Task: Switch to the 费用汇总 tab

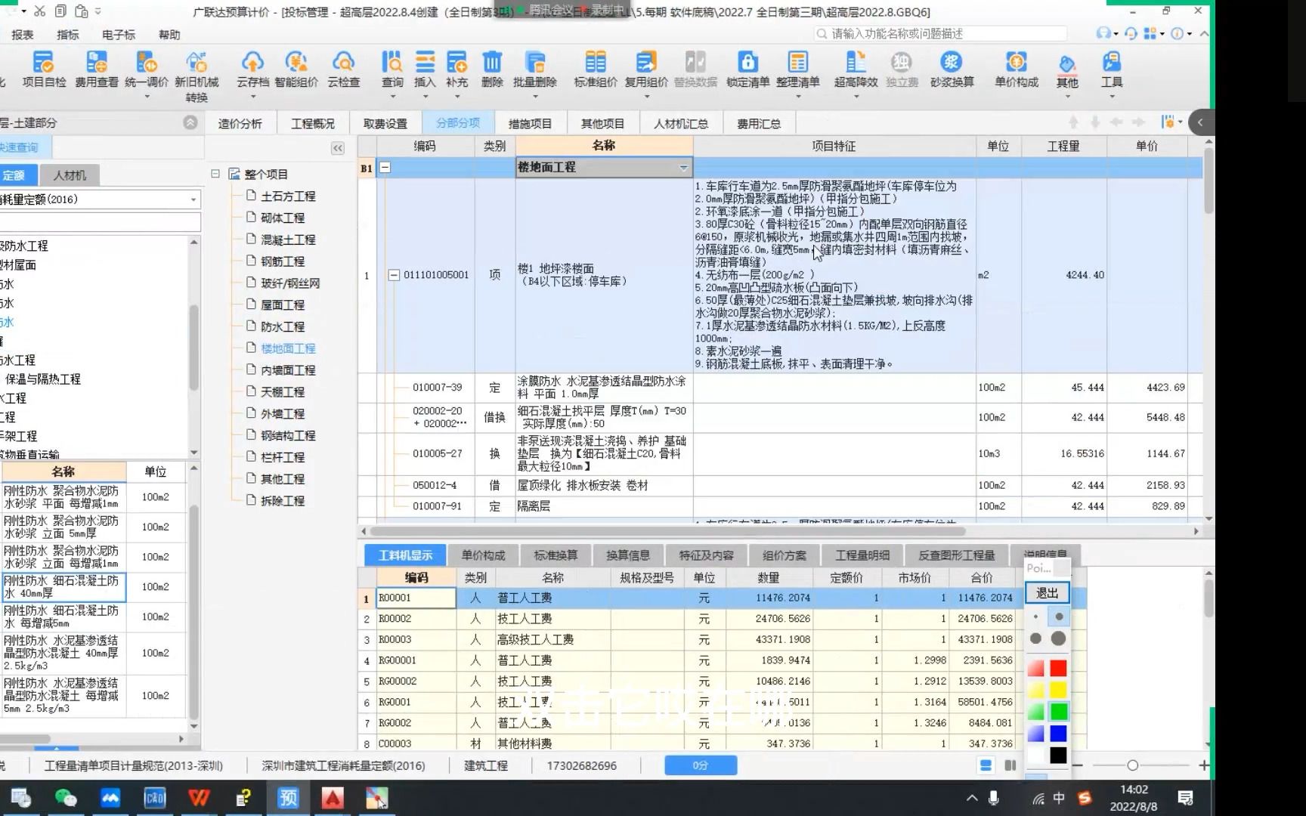Action: point(759,124)
